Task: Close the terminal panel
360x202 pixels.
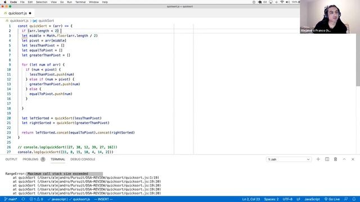Action: (353, 159)
